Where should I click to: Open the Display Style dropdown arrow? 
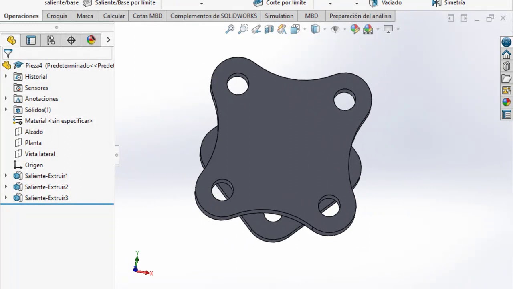pyautogui.click(x=325, y=29)
